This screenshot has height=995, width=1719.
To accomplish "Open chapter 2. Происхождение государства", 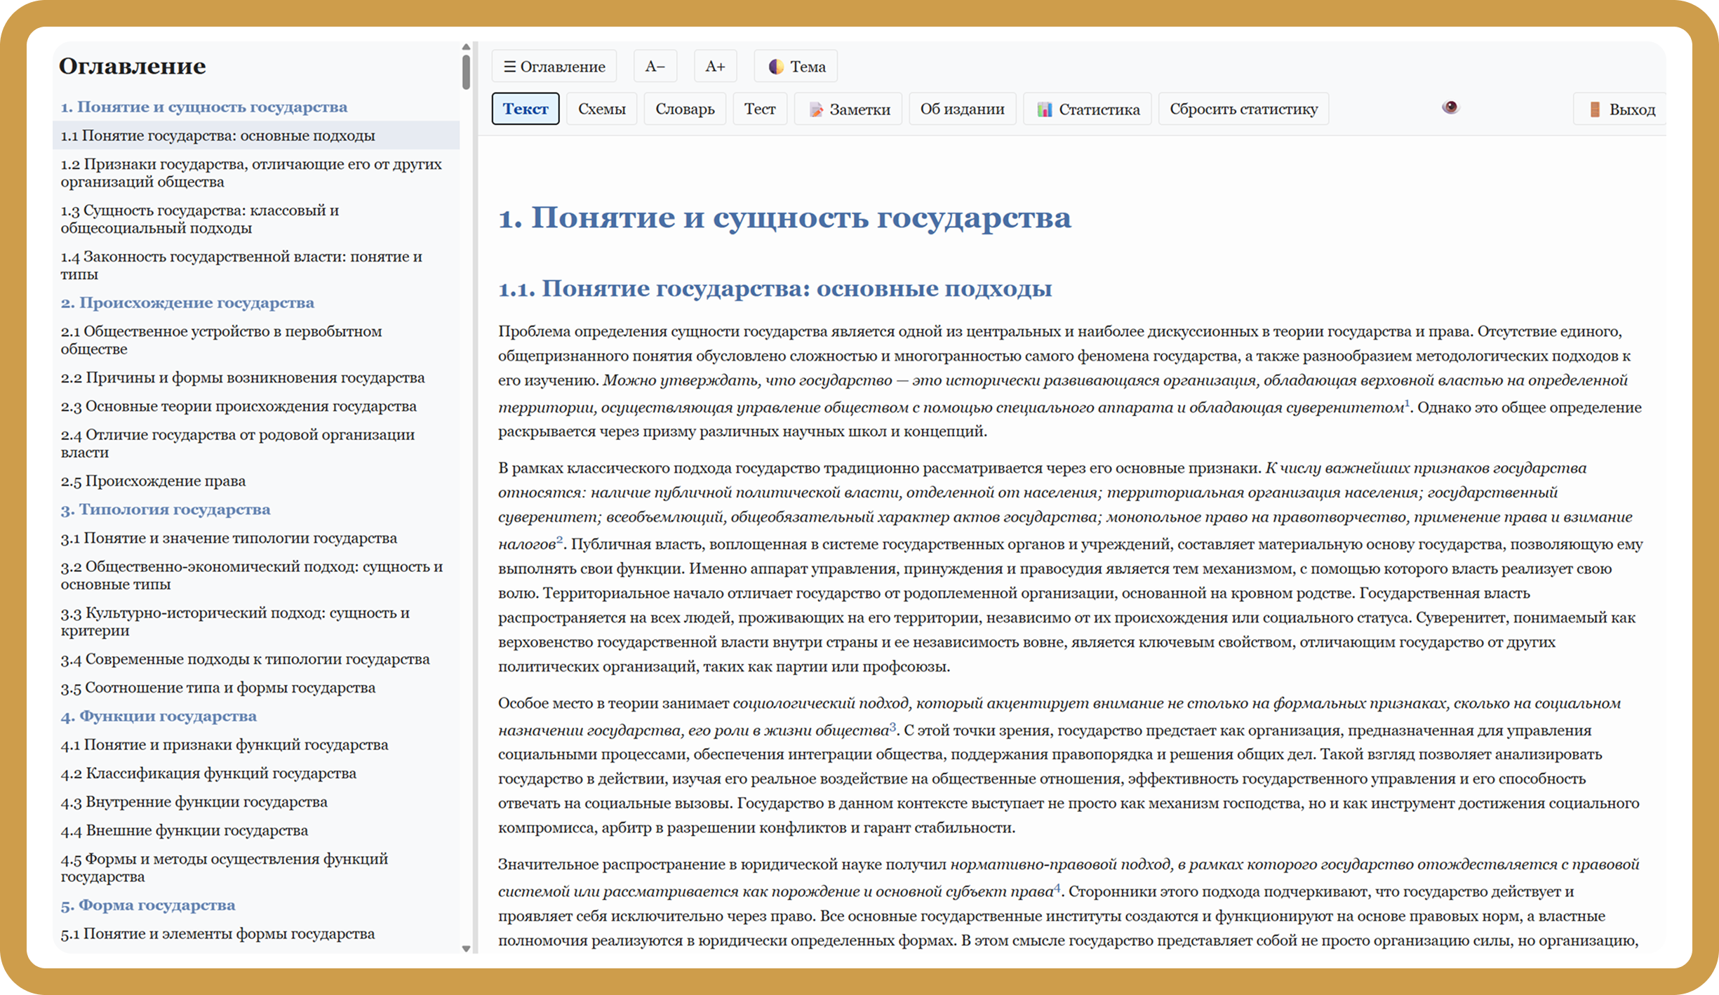I will point(187,303).
